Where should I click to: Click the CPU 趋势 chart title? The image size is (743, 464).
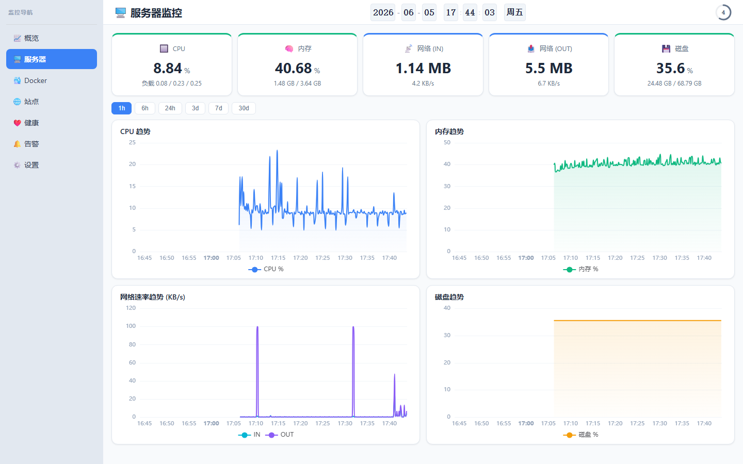tap(135, 131)
